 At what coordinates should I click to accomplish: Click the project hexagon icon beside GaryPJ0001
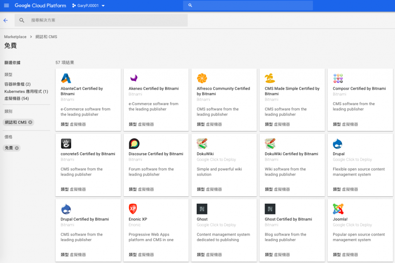point(74,5)
